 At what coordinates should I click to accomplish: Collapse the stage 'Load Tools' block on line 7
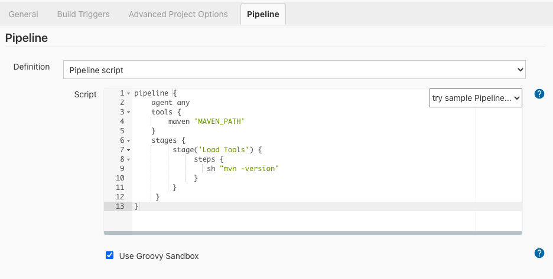point(129,150)
